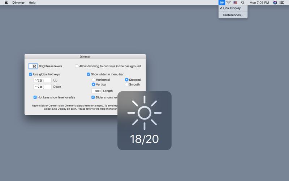Enable Allow dimming to continue in background
The width and height of the screenshot is (289, 181).
(77, 66)
